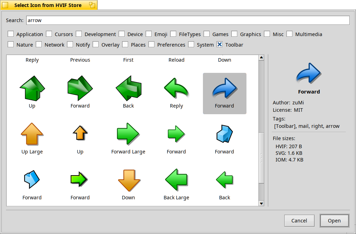Check the Cursors category checkbox
The width and height of the screenshot is (356, 234).
(49, 34)
